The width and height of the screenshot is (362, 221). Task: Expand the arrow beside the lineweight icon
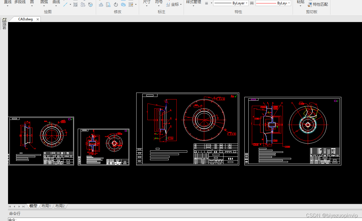(x=211, y=3)
